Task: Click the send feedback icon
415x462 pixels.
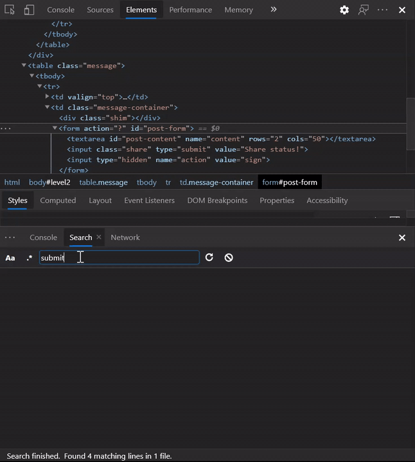Action: tap(364, 10)
